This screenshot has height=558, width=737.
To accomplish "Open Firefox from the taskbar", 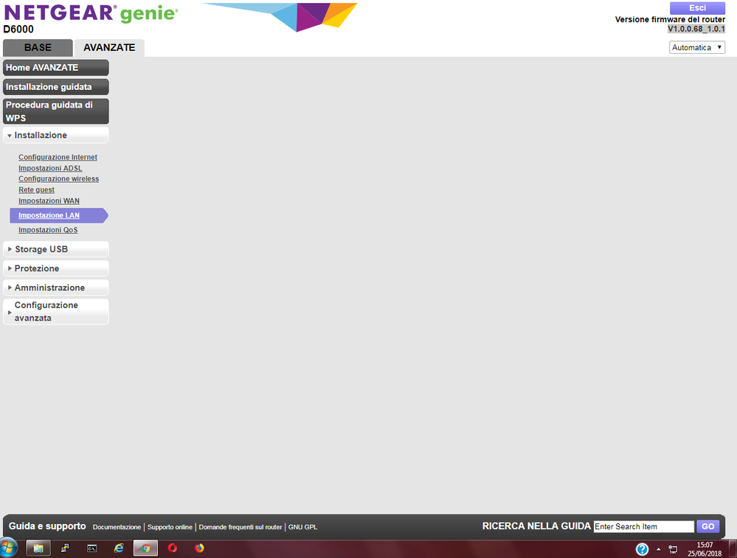I will (x=199, y=548).
